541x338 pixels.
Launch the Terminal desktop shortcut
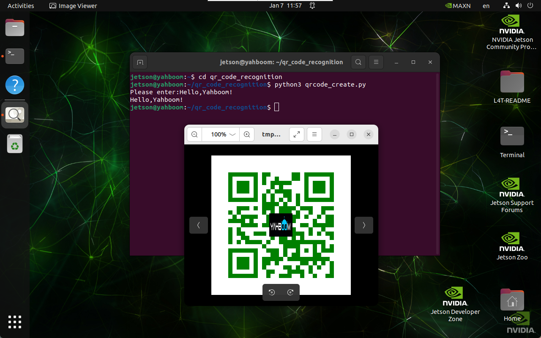[x=512, y=142]
